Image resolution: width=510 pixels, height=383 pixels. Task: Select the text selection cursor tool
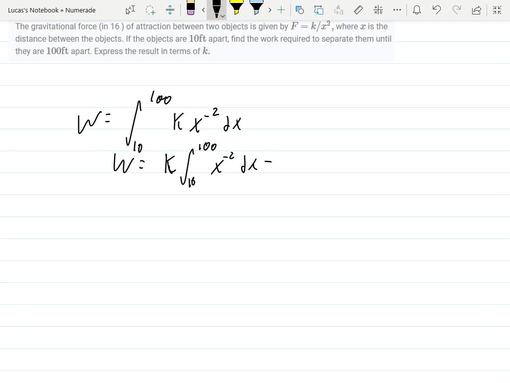(130, 10)
